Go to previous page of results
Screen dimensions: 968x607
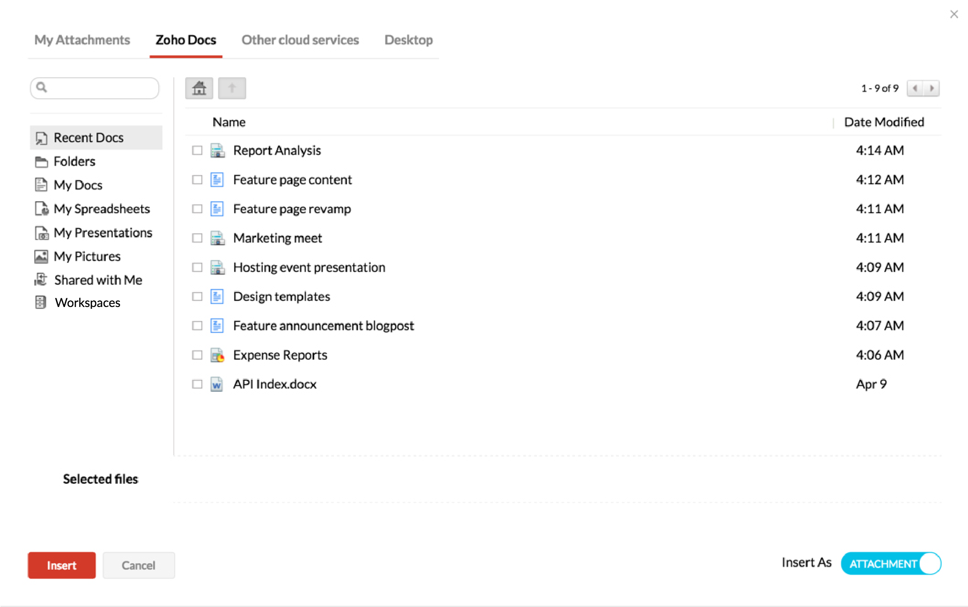[915, 88]
